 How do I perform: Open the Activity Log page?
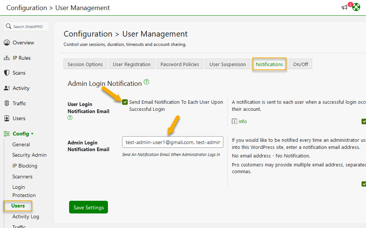25,216
